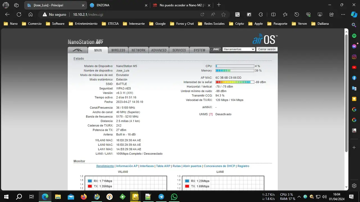
Task: Open the Registro link
Action: click(x=243, y=166)
